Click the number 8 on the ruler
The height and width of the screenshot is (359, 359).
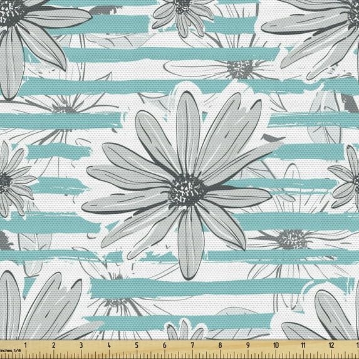tap(220, 345)
